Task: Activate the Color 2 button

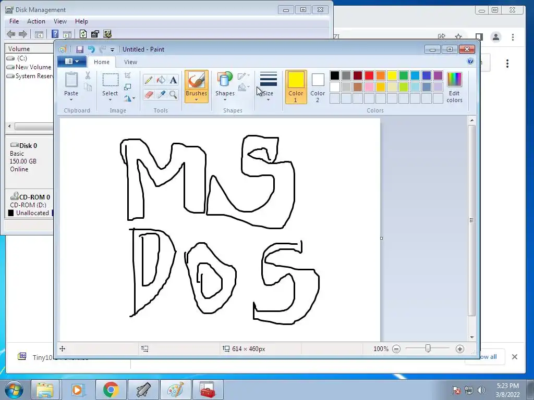Action: tap(318, 87)
